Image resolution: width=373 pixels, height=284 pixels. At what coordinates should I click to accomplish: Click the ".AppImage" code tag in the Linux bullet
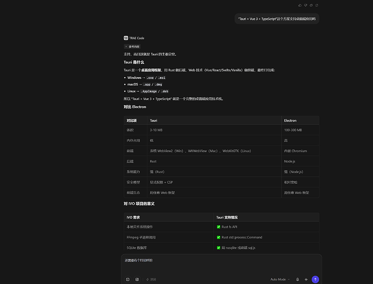[149, 91]
